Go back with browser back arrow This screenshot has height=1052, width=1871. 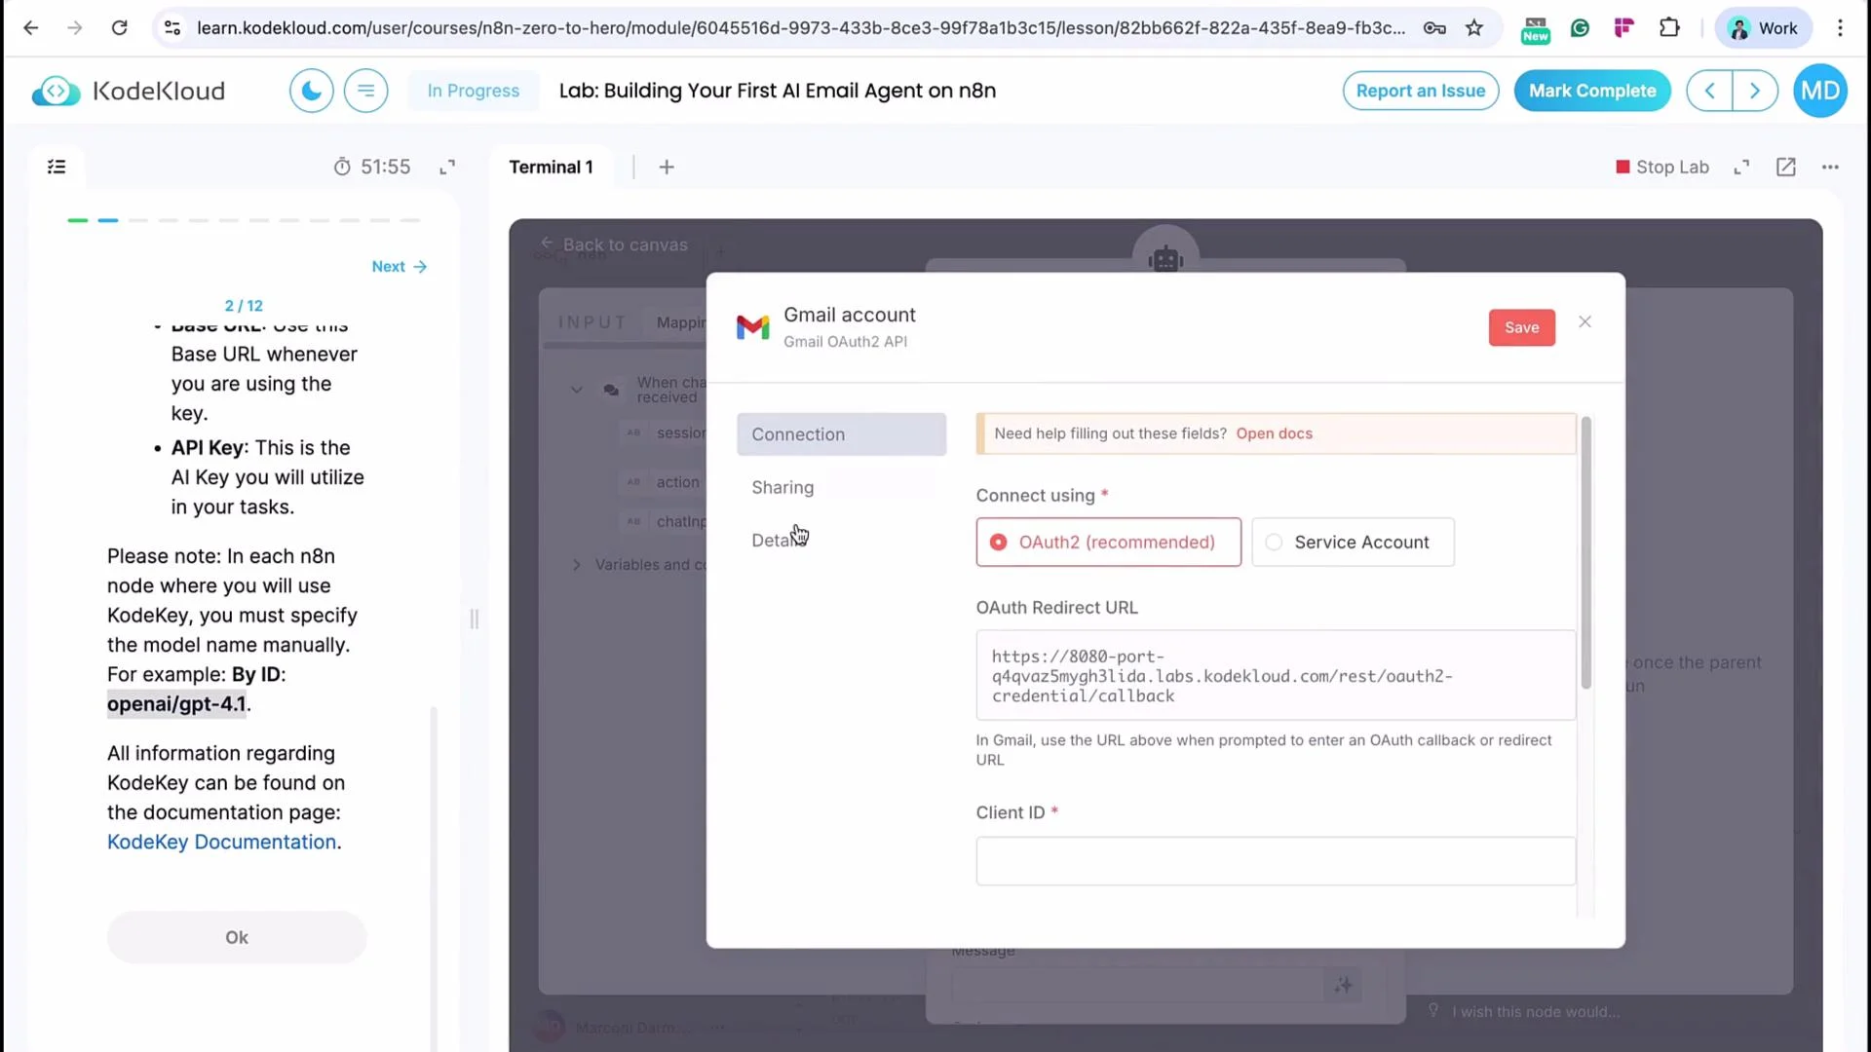[x=30, y=28]
